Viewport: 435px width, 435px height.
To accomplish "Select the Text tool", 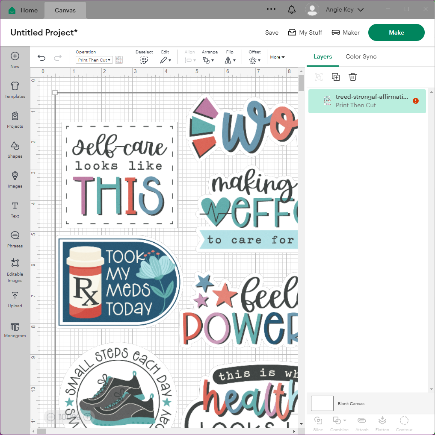I will pyautogui.click(x=15, y=209).
